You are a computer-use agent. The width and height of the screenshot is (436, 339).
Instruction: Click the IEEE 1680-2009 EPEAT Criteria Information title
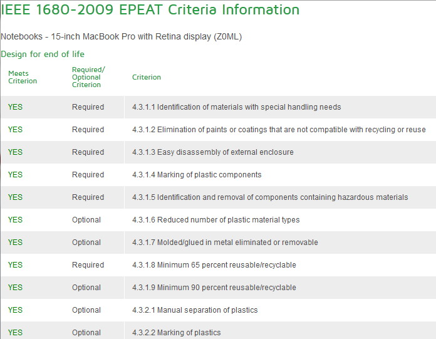pyautogui.click(x=150, y=10)
